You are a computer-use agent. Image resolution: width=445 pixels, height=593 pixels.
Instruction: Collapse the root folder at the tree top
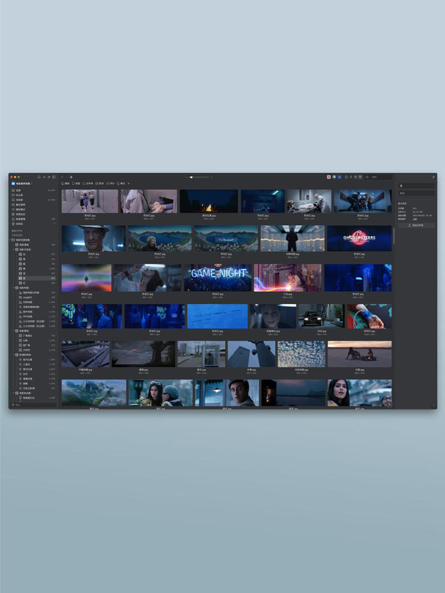10,240
